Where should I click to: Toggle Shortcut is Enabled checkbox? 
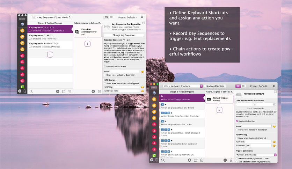237,121
